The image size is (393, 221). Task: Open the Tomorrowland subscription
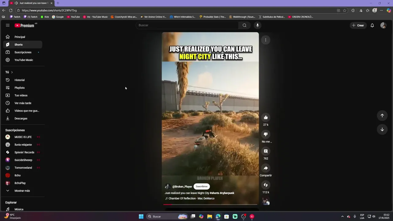[x=23, y=168]
